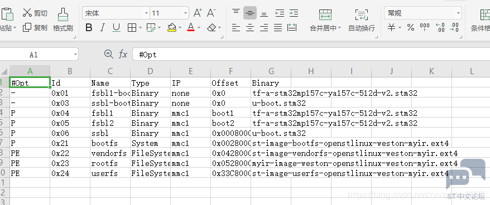Select column A header
This screenshot has width=490, height=205.
click(30, 71)
